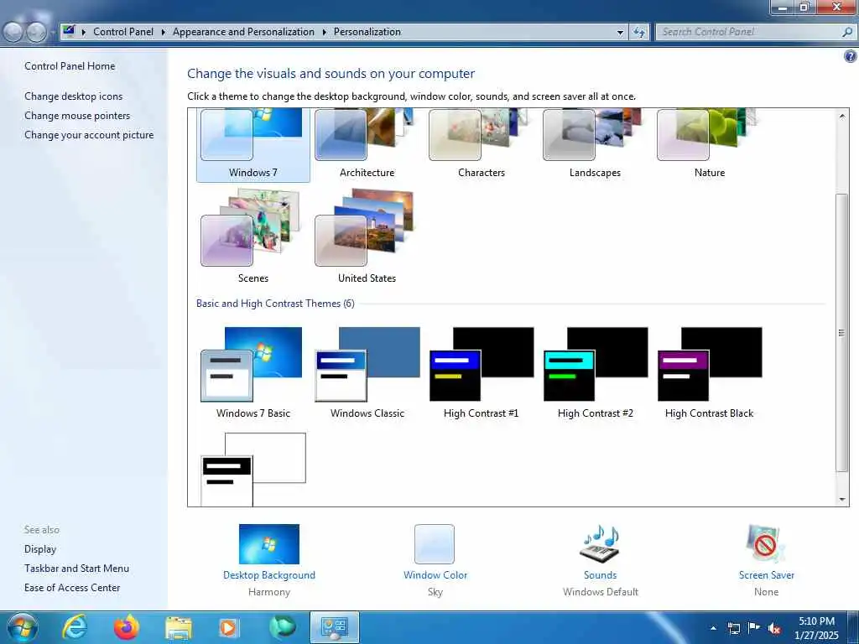Click the Desktop Background link text

click(269, 575)
